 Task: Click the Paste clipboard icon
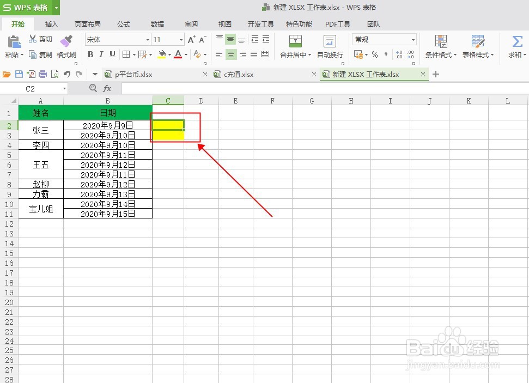coord(14,42)
